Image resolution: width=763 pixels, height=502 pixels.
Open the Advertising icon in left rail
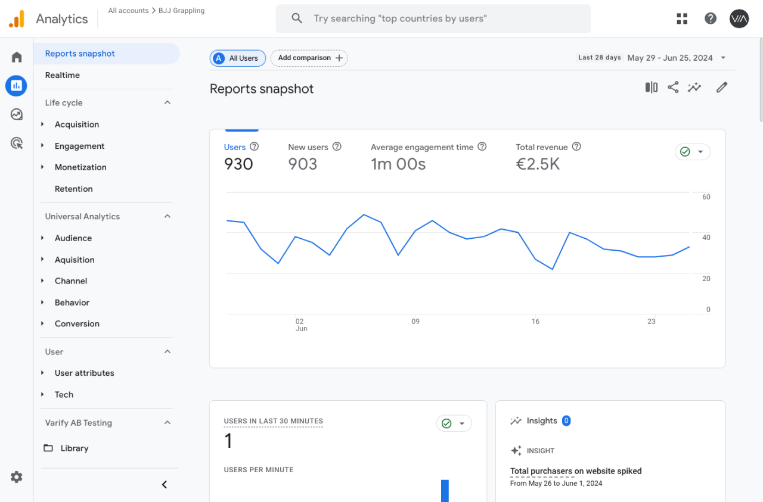point(17,143)
